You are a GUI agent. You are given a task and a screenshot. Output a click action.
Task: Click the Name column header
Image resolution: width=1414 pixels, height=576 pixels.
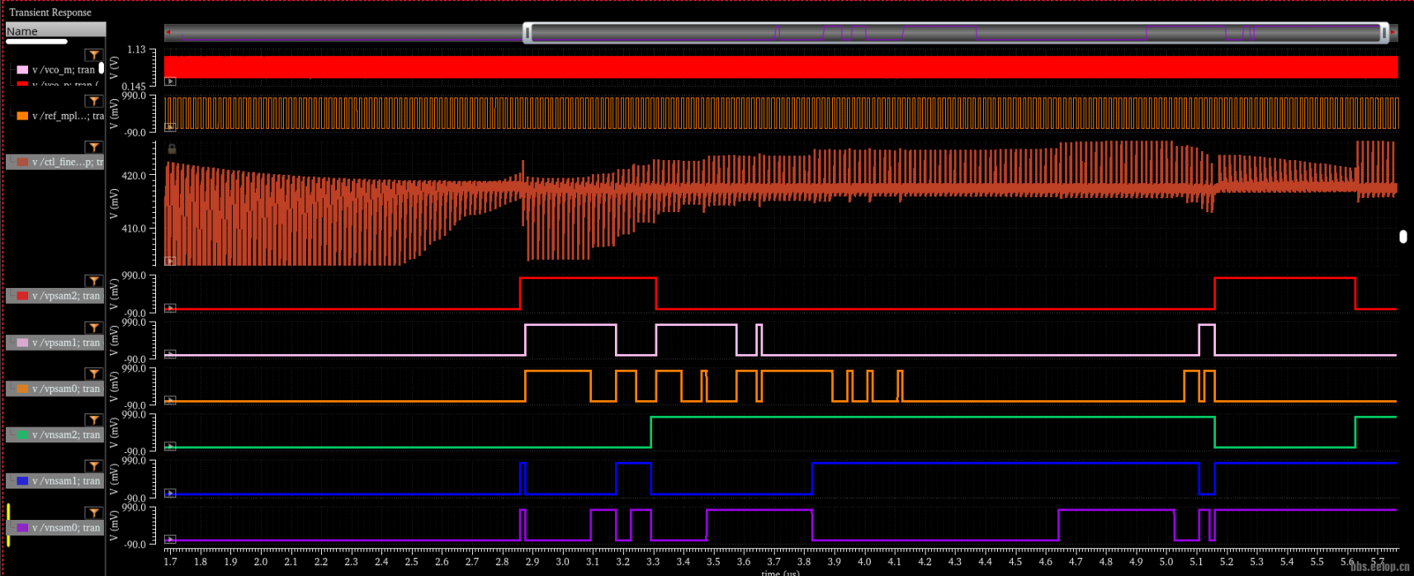(x=55, y=31)
